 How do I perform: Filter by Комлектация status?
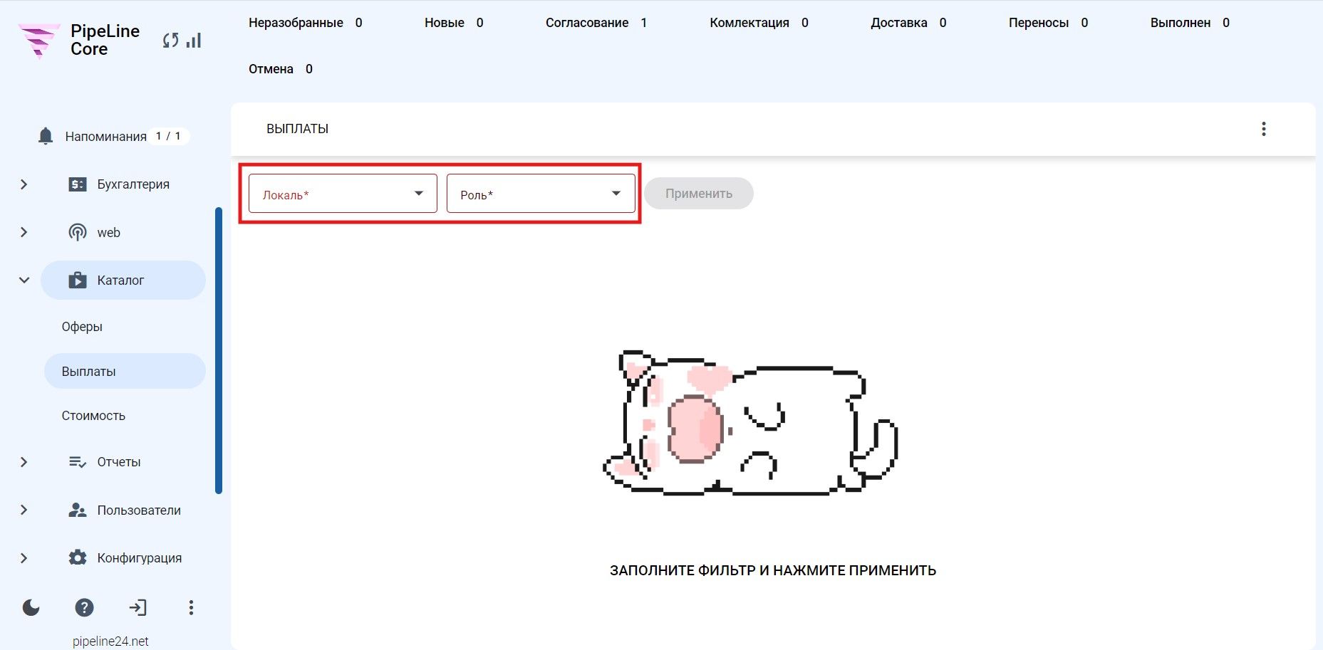(759, 23)
